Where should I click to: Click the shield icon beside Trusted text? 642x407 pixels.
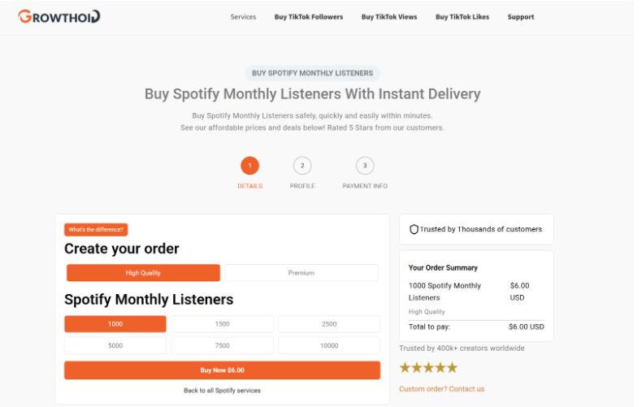click(414, 230)
